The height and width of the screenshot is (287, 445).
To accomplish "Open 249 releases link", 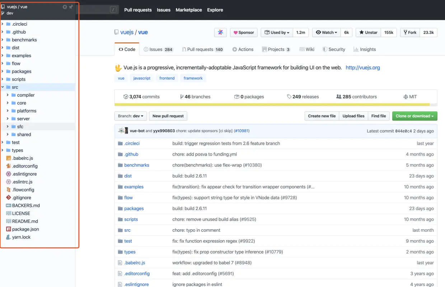I will (x=303, y=97).
